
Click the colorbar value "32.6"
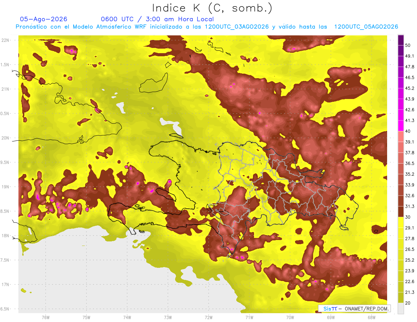coord(410,196)
